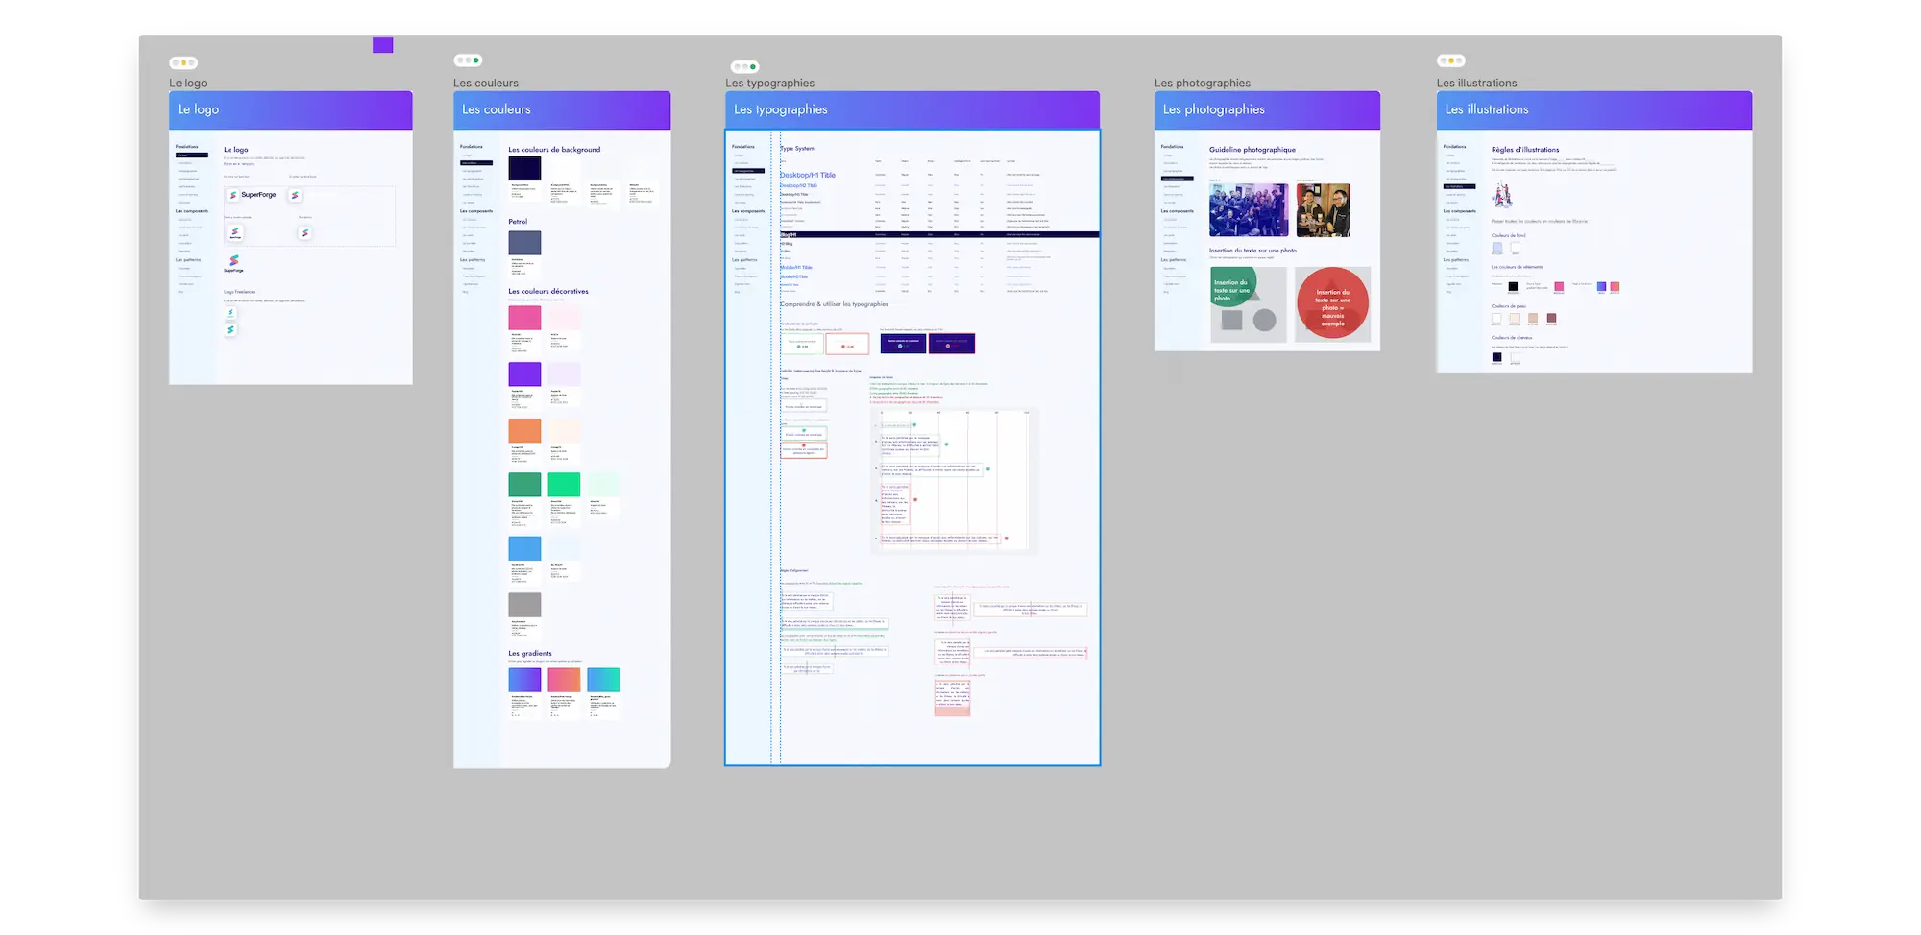Click 'Les patterns' in Les couleurs sidebar
The height and width of the screenshot is (935, 1921).
coord(473,260)
